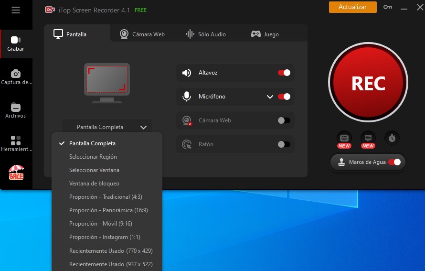Select Proporción - Tradicional (4:3)

(x=107, y=197)
